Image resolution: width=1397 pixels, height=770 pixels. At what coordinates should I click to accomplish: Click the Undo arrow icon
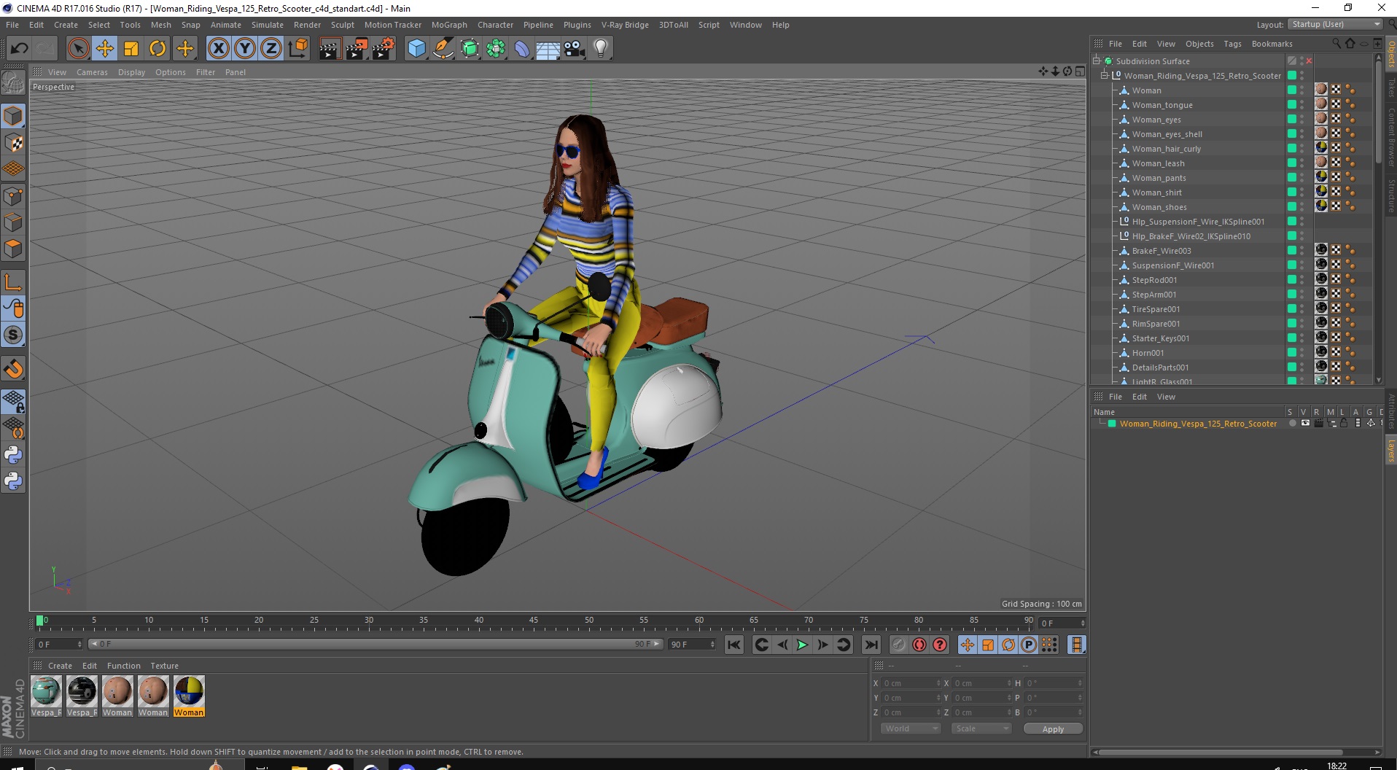pos(19,49)
